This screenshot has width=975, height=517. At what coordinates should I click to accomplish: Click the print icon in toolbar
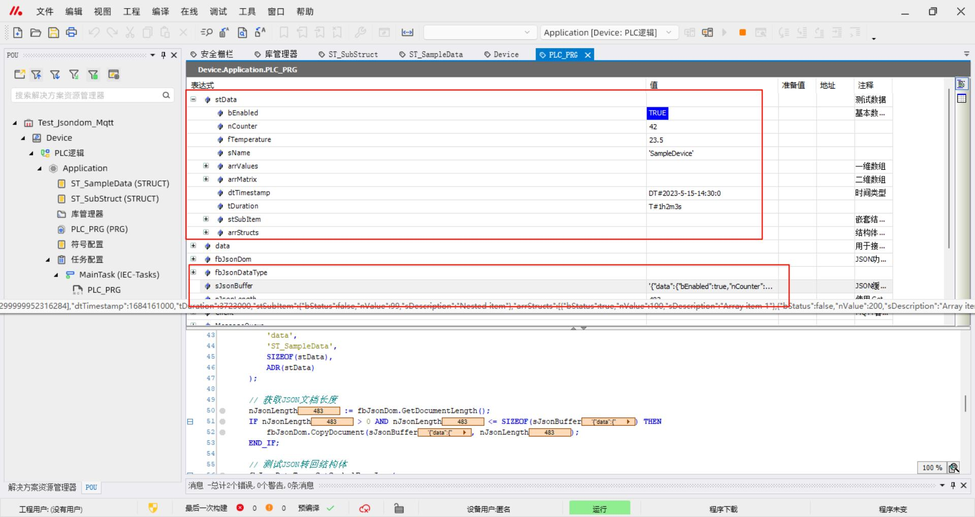pyautogui.click(x=72, y=32)
